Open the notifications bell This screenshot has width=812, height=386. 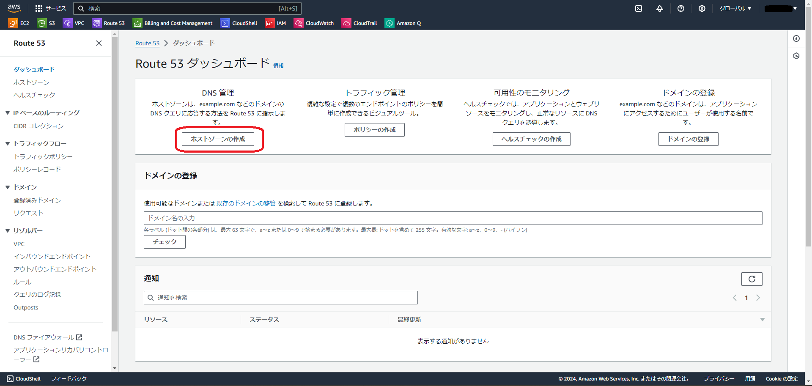click(660, 8)
